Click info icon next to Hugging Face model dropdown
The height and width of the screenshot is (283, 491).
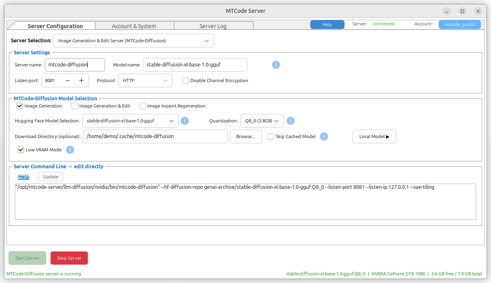coord(185,121)
